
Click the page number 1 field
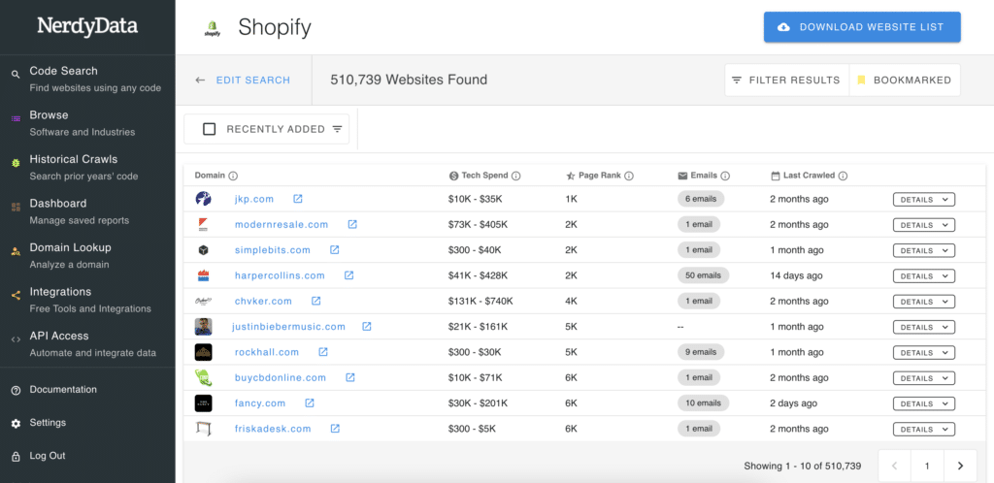click(x=927, y=466)
